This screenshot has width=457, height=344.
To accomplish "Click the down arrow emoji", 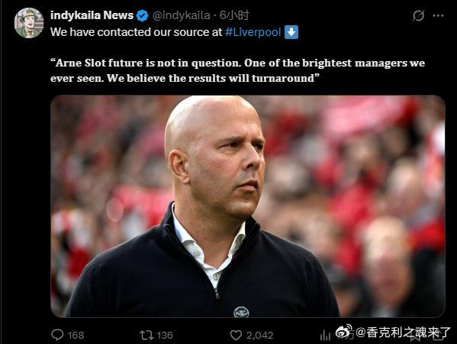I will 291,32.
